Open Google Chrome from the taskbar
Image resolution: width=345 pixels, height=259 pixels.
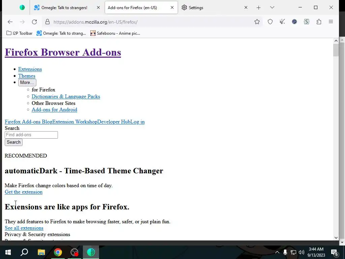(x=58, y=252)
